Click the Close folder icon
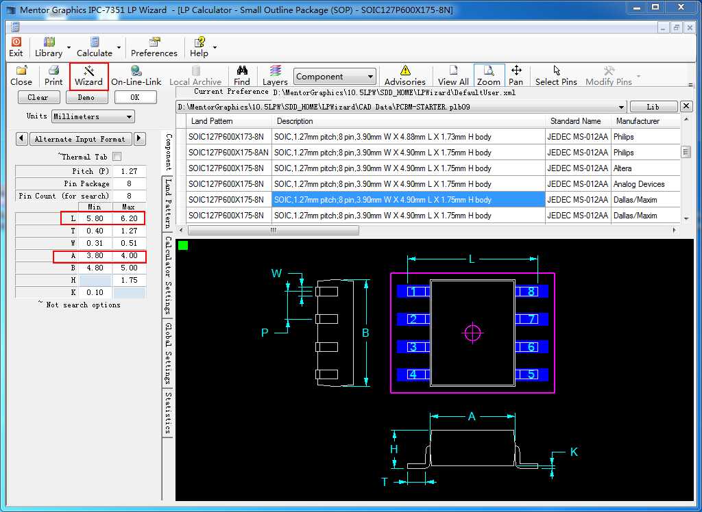This screenshot has width=702, height=512. point(21,71)
